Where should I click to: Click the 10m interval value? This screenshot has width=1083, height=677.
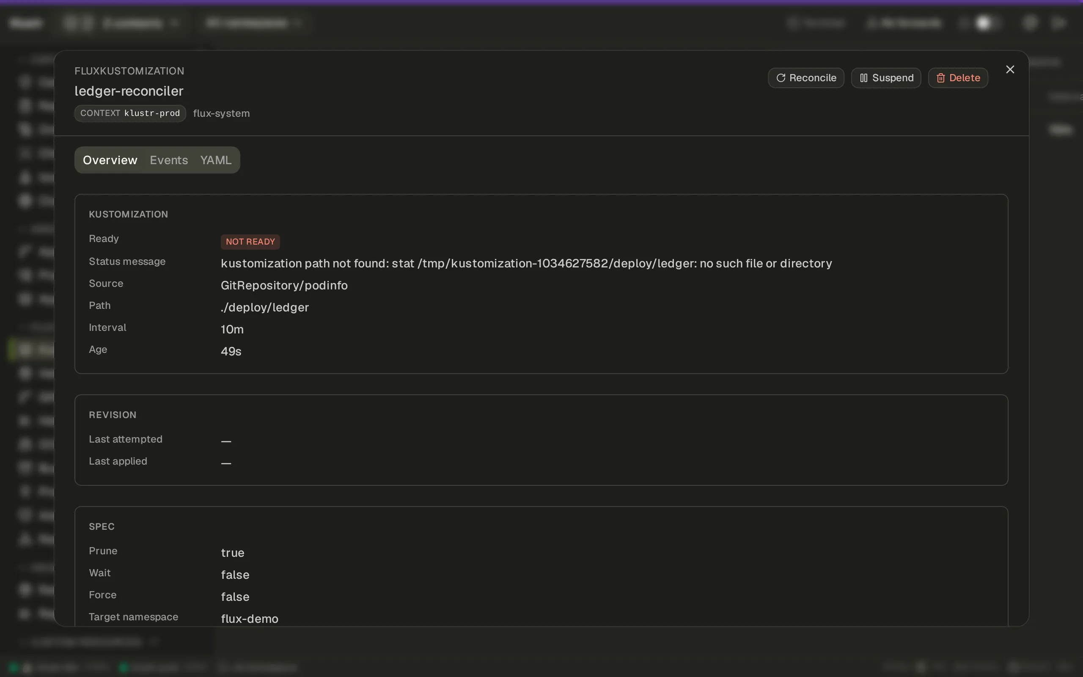(232, 329)
